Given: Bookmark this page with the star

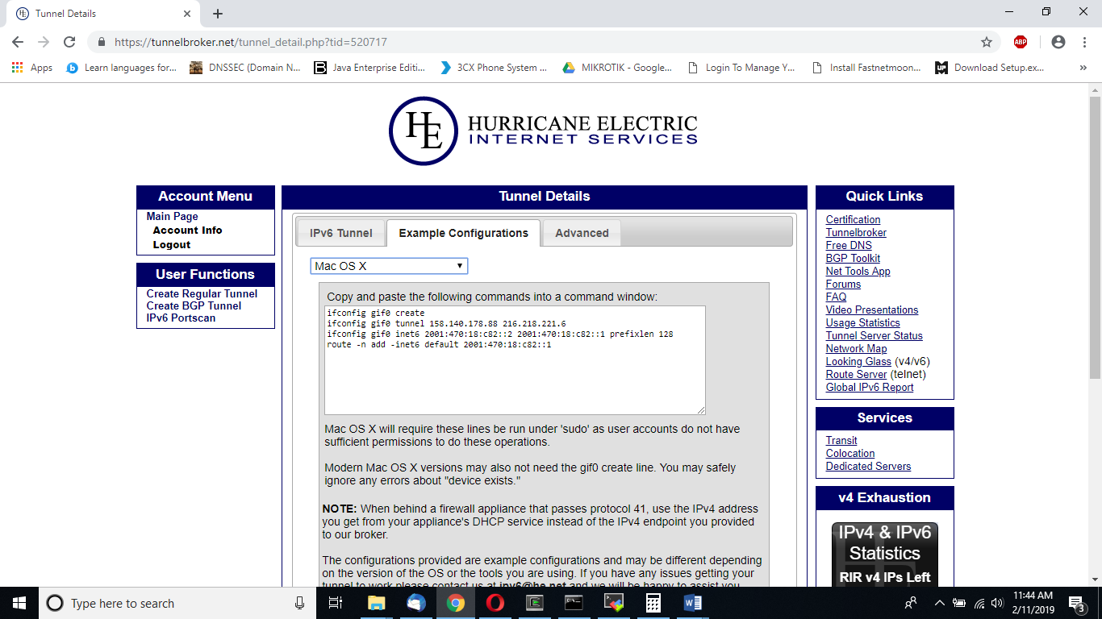Looking at the screenshot, I should pos(986,42).
